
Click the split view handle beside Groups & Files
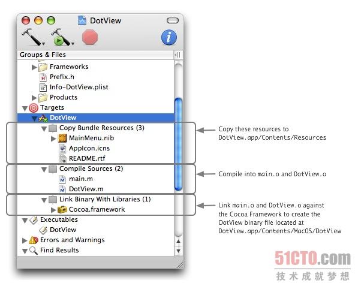(178, 55)
